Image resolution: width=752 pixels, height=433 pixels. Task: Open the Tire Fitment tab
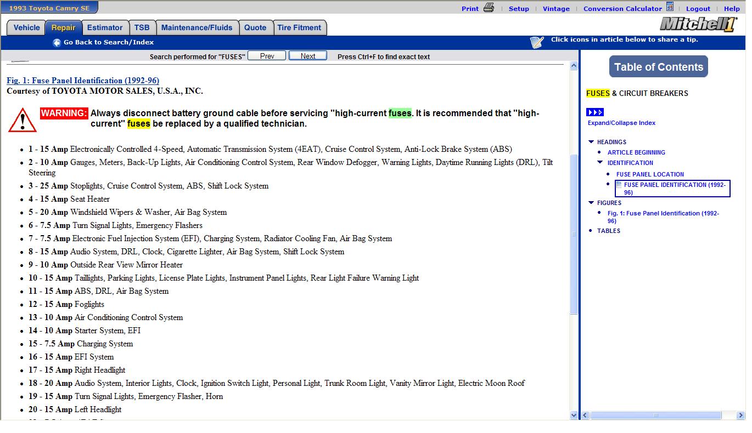point(300,28)
